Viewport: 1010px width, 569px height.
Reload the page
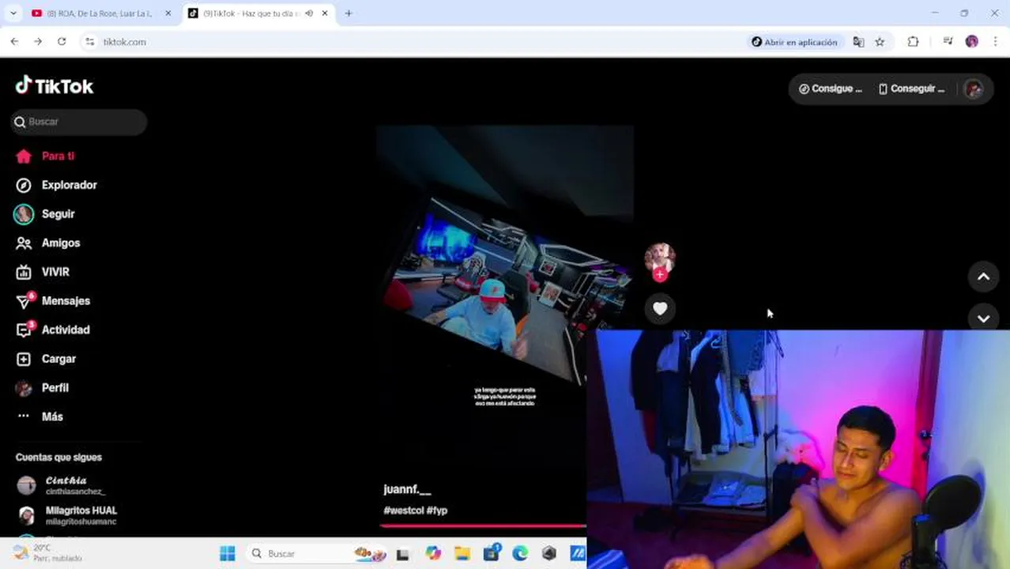62,42
